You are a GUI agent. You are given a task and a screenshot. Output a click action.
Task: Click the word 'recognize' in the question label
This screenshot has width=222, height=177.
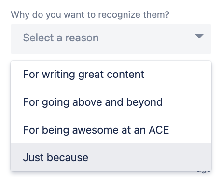(x=119, y=15)
